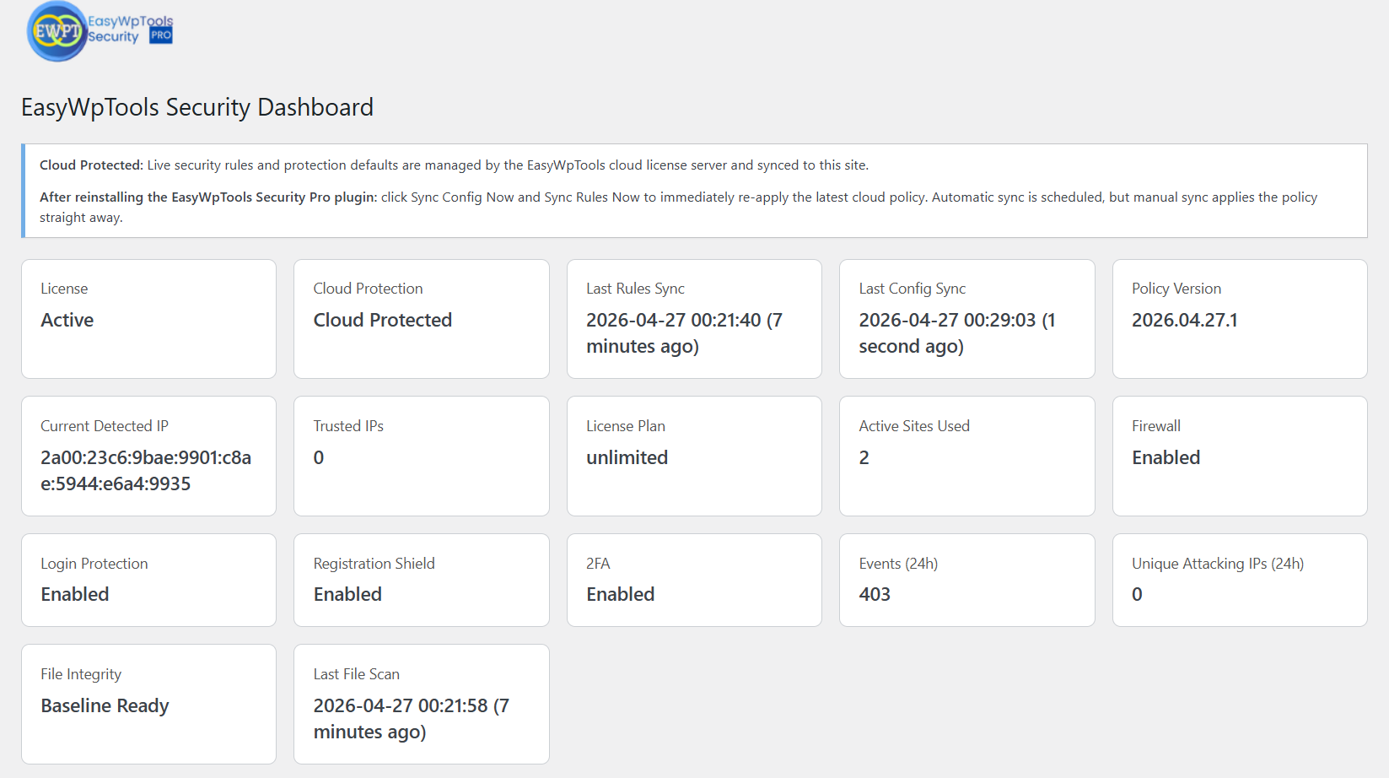The width and height of the screenshot is (1389, 778).
Task: Click the EasyWpTools Security PRO logo
Action: click(100, 31)
